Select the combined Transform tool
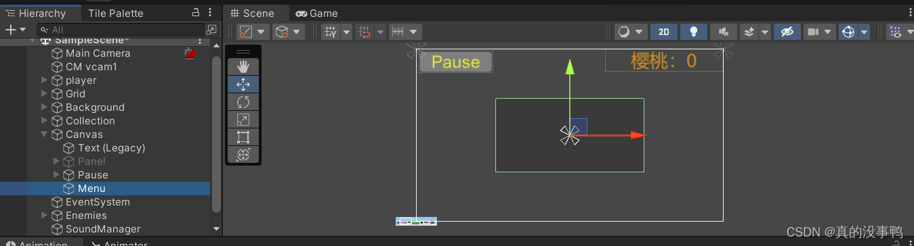Image resolution: width=914 pixels, height=246 pixels. 243,155
